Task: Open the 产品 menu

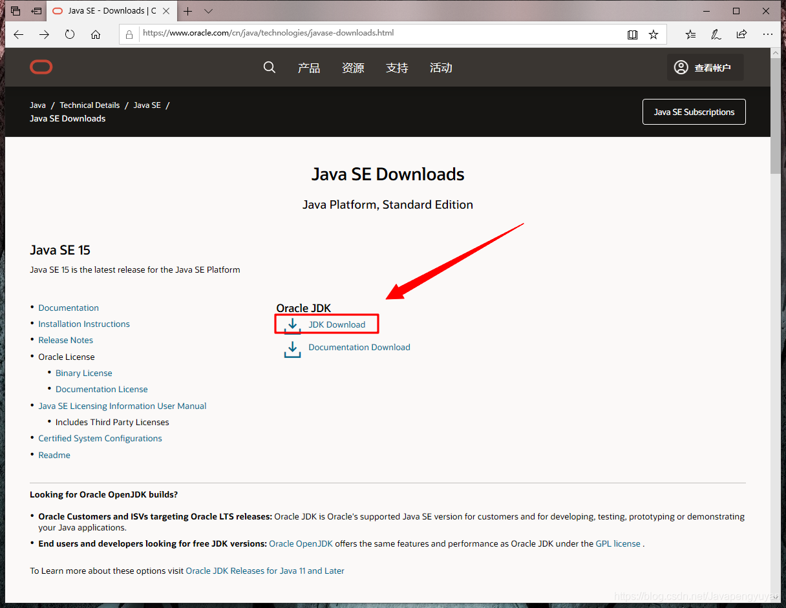Action: point(309,68)
